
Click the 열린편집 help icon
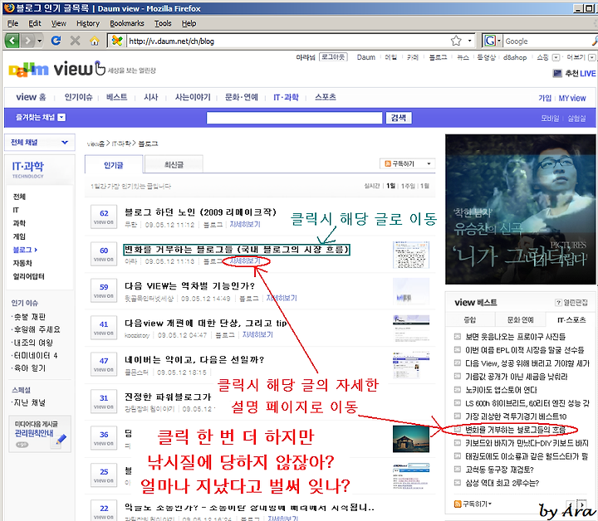tap(558, 302)
